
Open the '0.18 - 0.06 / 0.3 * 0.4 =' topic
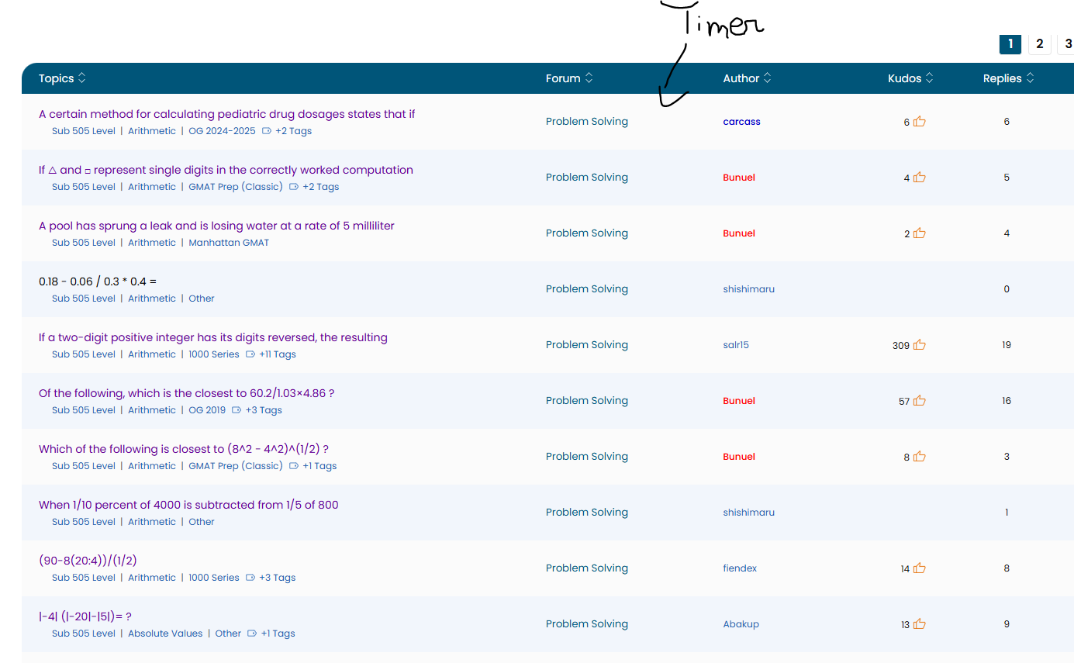tap(98, 281)
